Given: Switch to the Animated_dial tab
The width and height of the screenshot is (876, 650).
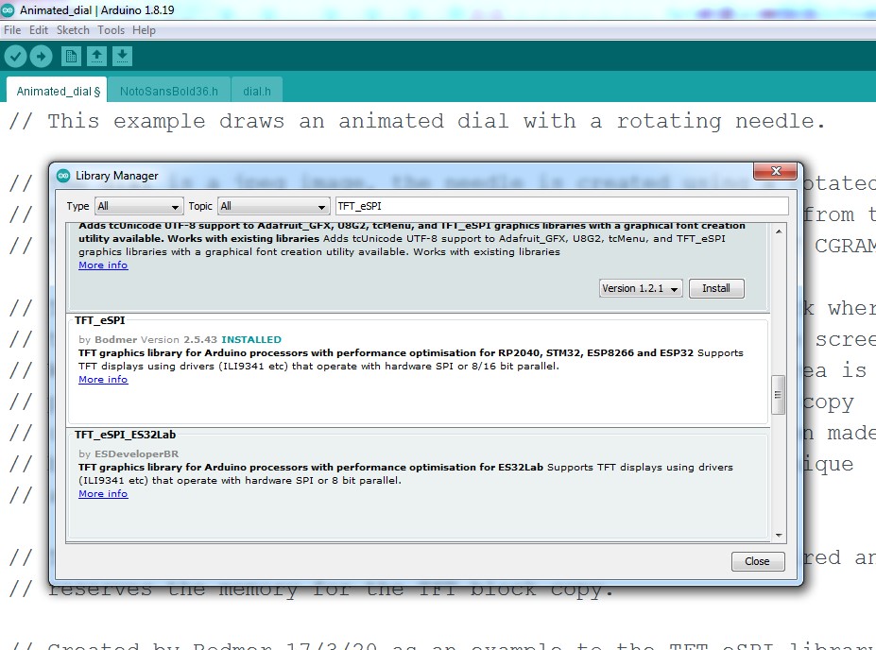Looking at the screenshot, I should tap(57, 91).
